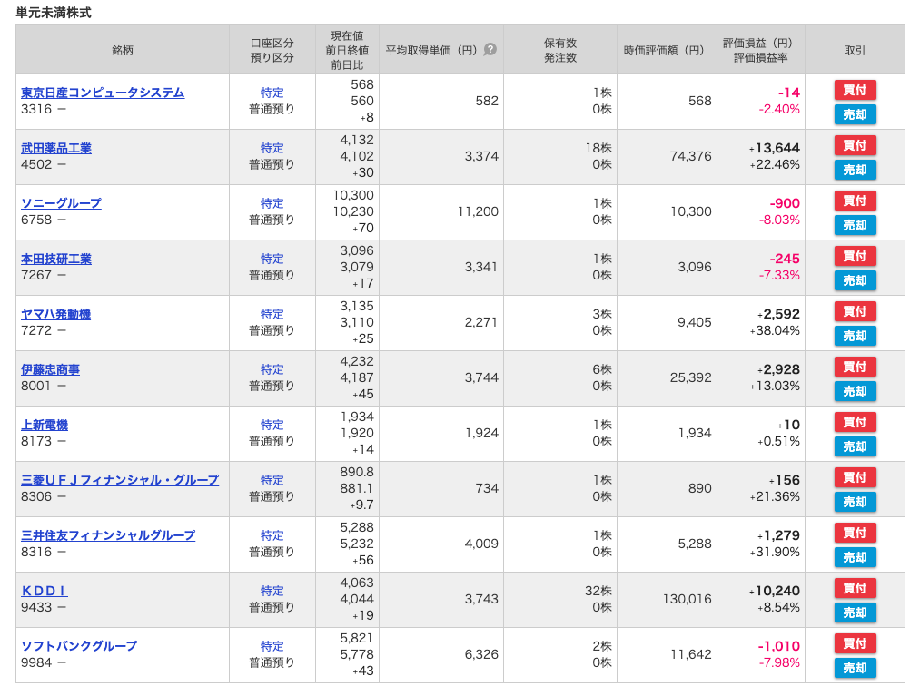Click 売却 in 上新電機 row
Screen dimensions: 920x686
855,446
